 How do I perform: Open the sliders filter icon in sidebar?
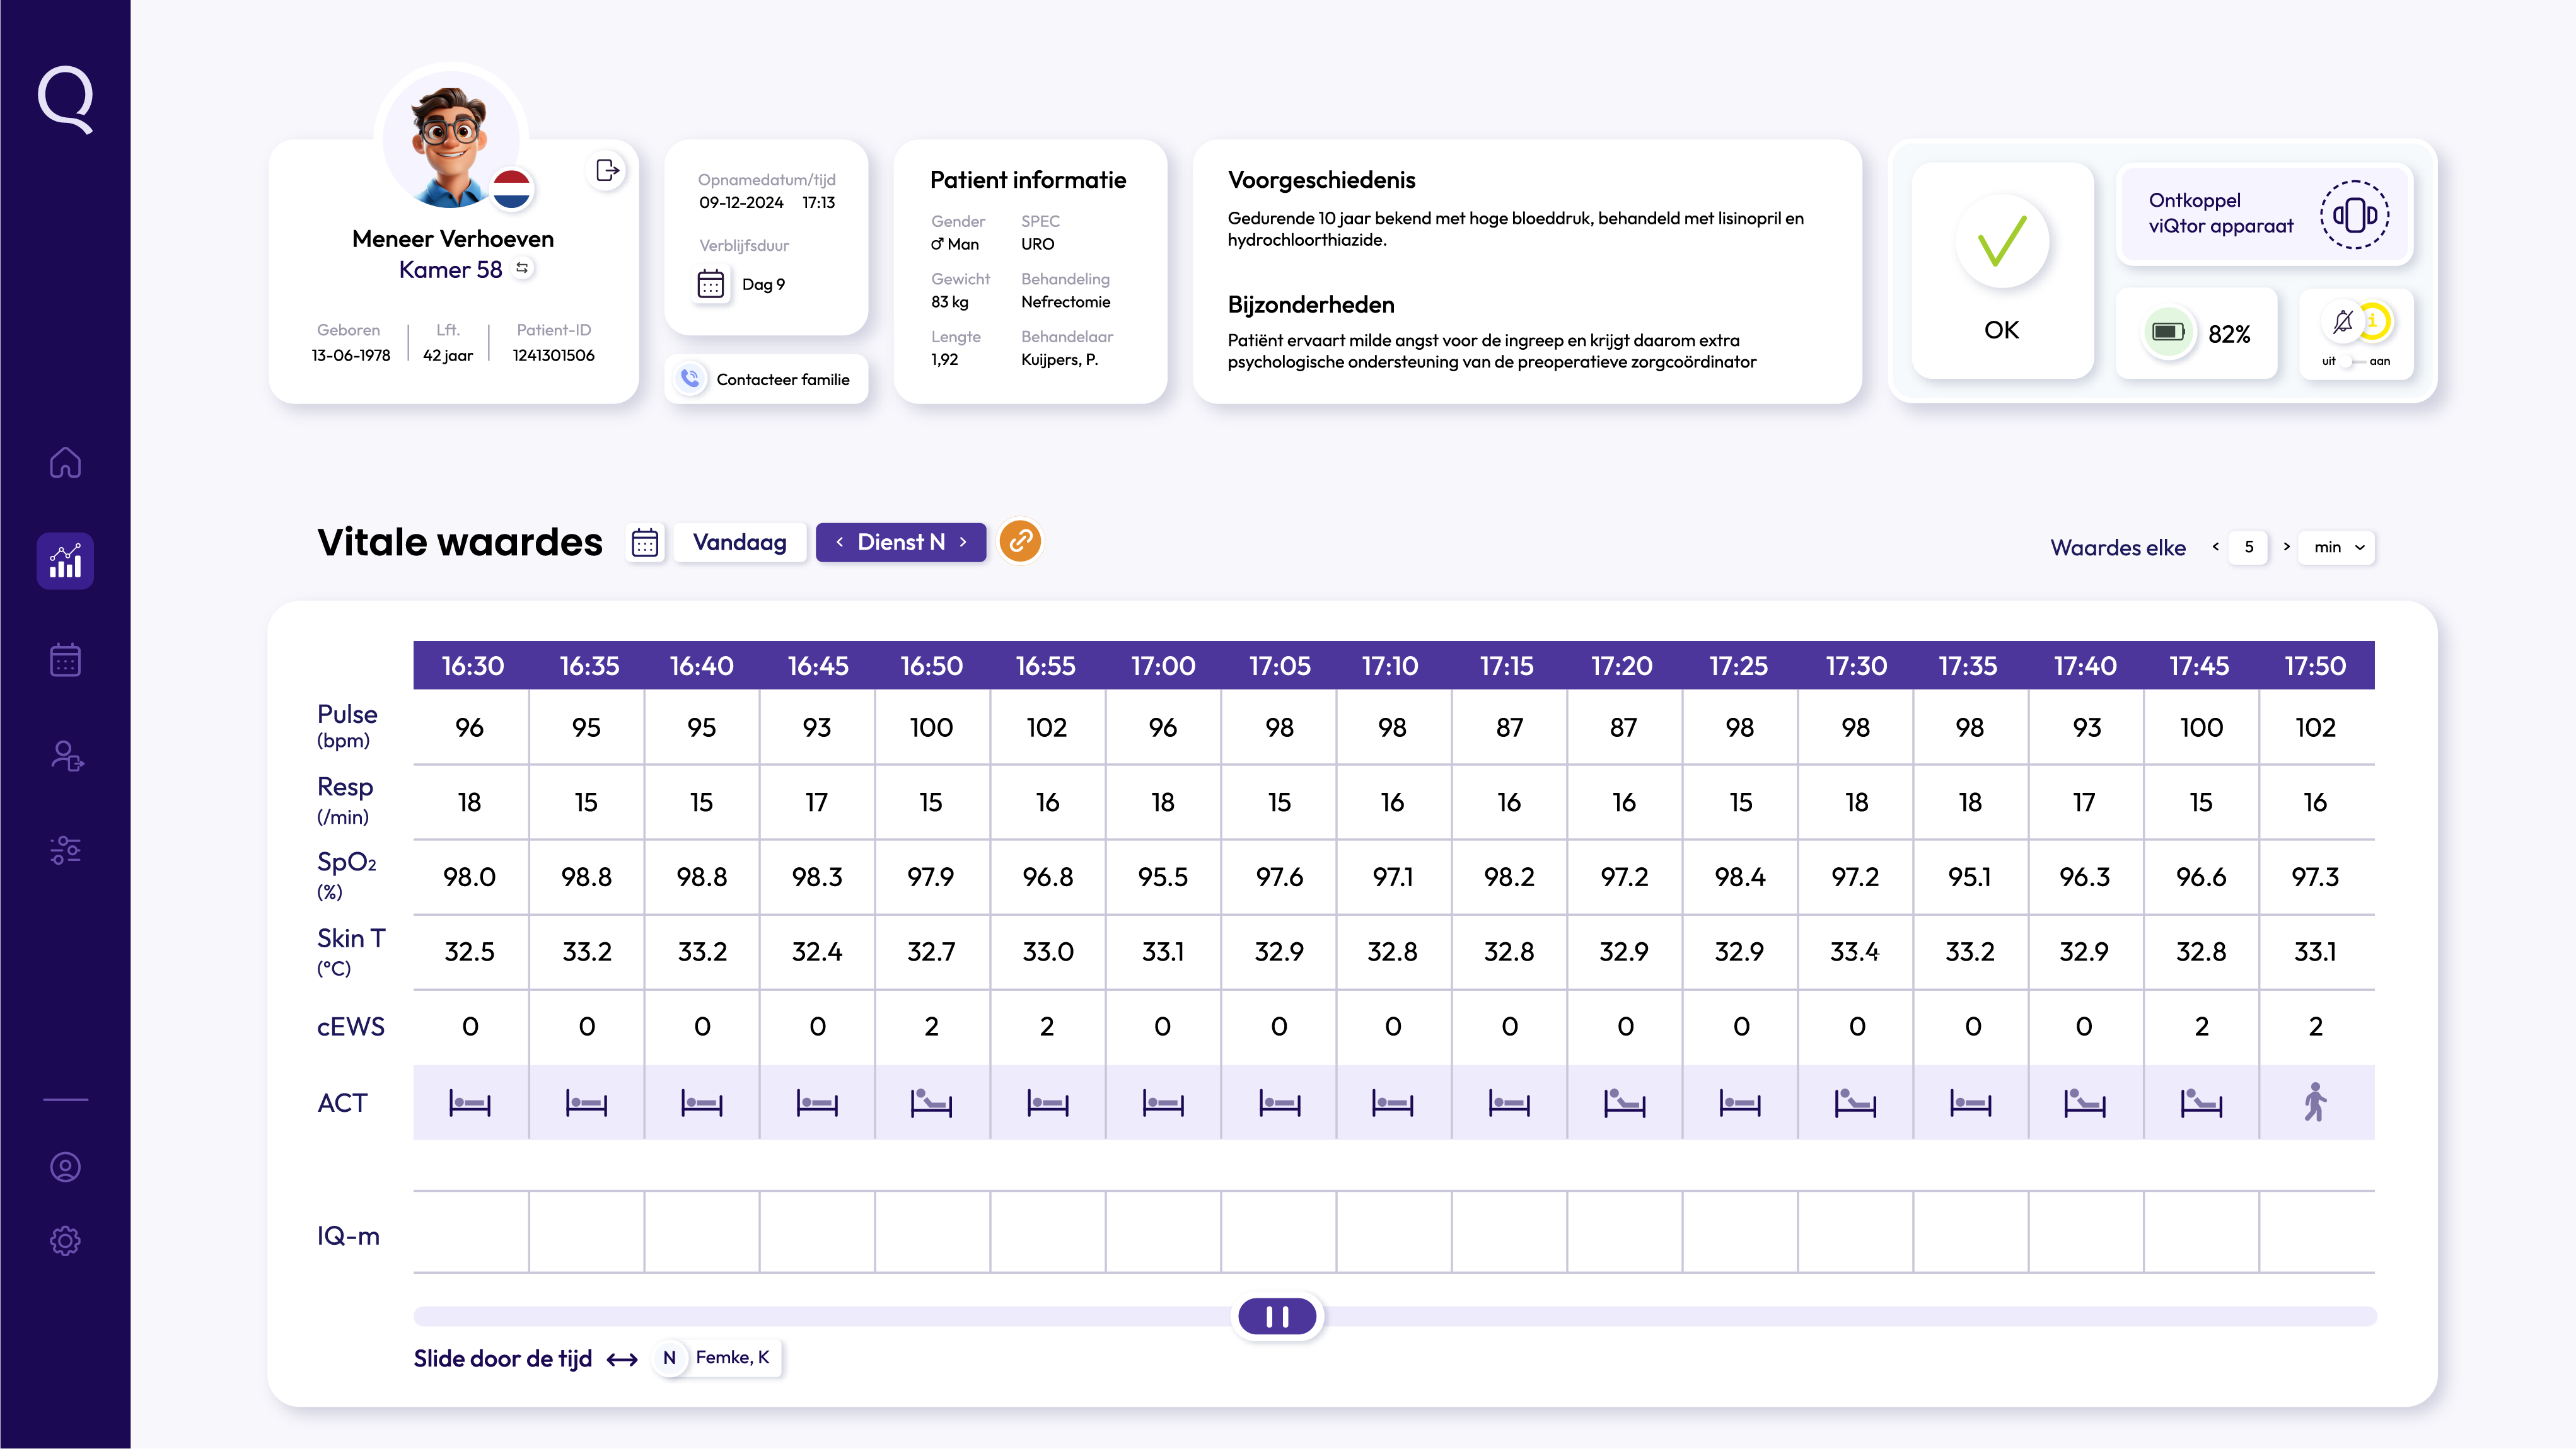(65, 850)
